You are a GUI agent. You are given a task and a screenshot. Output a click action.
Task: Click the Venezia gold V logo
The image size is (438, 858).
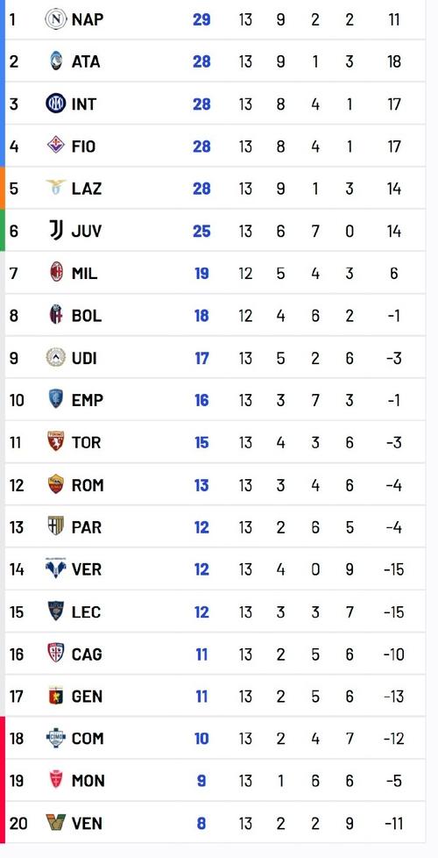pos(55,822)
